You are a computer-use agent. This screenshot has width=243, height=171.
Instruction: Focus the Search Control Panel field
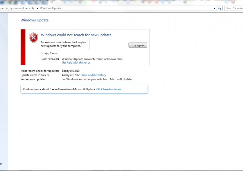234,8
